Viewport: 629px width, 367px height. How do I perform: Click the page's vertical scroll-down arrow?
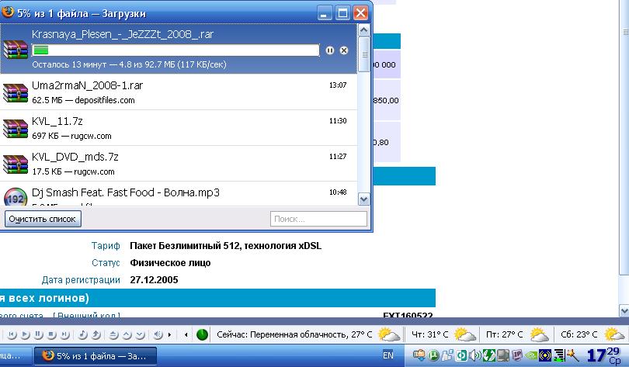point(624,310)
